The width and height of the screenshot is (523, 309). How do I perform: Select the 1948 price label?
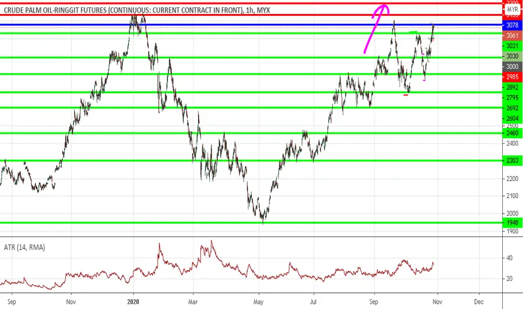point(512,222)
